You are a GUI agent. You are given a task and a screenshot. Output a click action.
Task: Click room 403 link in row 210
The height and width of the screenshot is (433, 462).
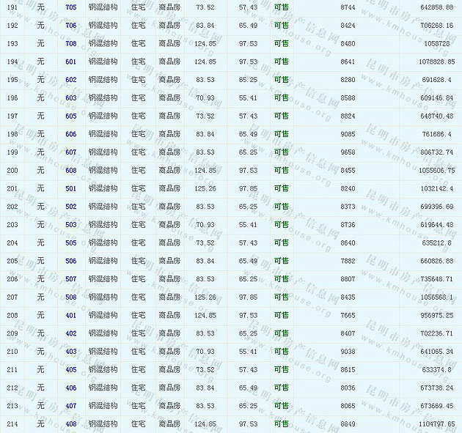click(x=70, y=351)
